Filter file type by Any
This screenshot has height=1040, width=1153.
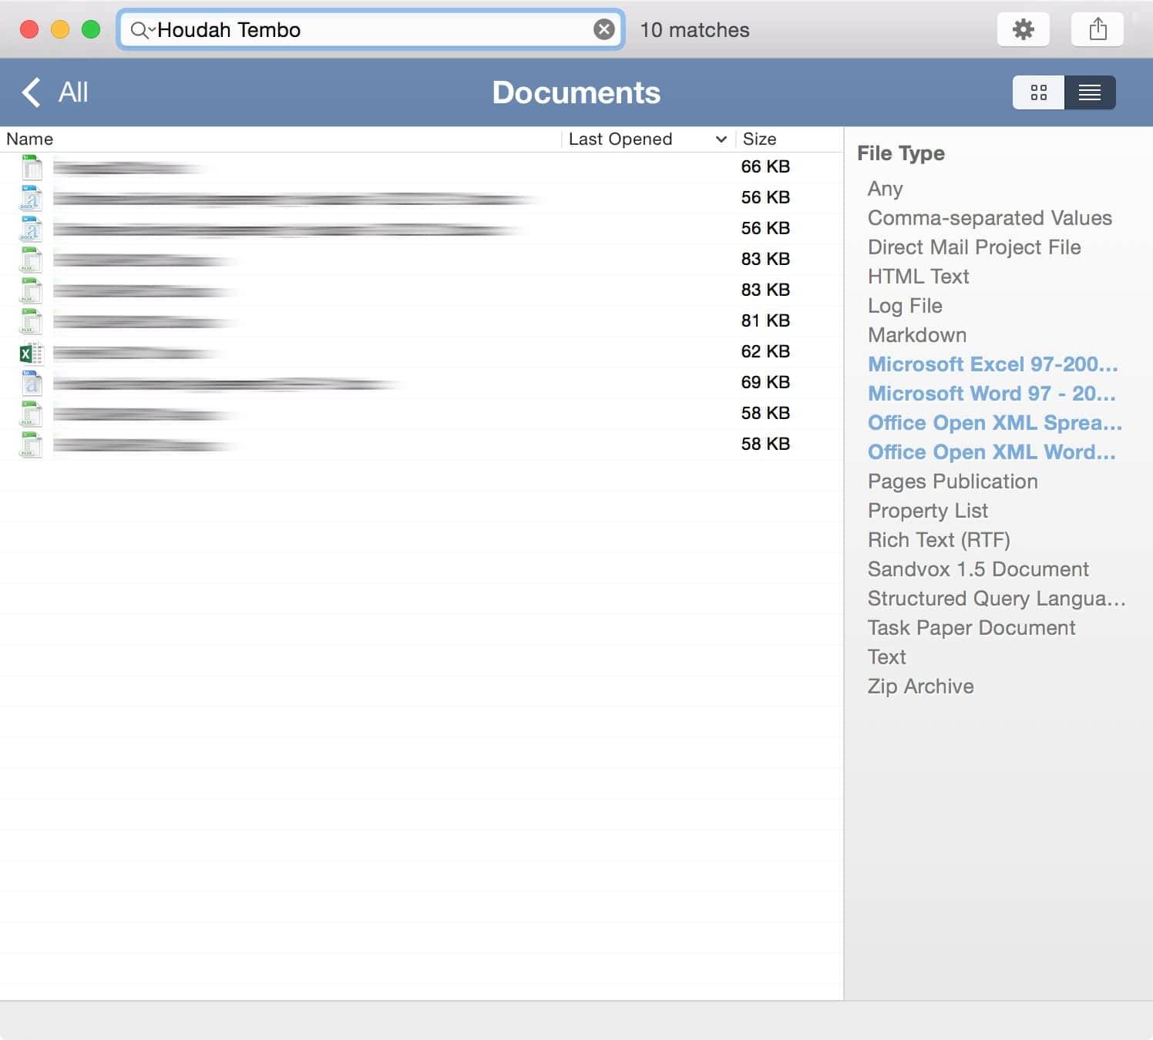pyautogui.click(x=885, y=189)
